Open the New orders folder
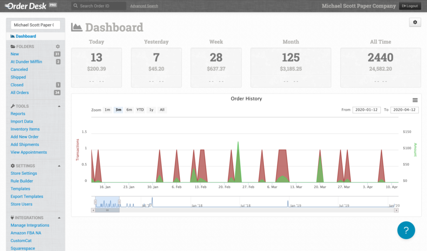This screenshot has height=251, width=427. pyautogui.click(x=15, y=54)
